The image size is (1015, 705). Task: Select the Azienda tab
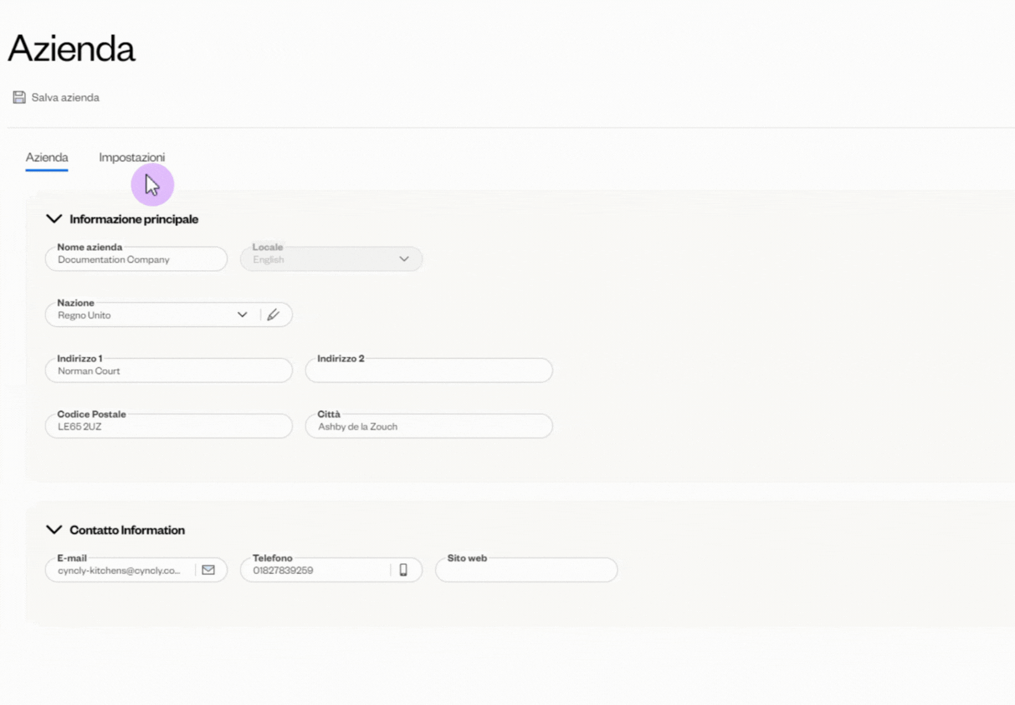point(47,157)
